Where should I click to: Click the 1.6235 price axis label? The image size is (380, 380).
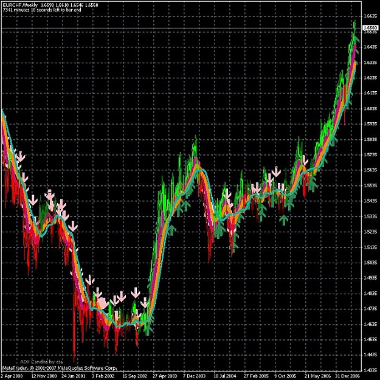click(x=370, y=78)
